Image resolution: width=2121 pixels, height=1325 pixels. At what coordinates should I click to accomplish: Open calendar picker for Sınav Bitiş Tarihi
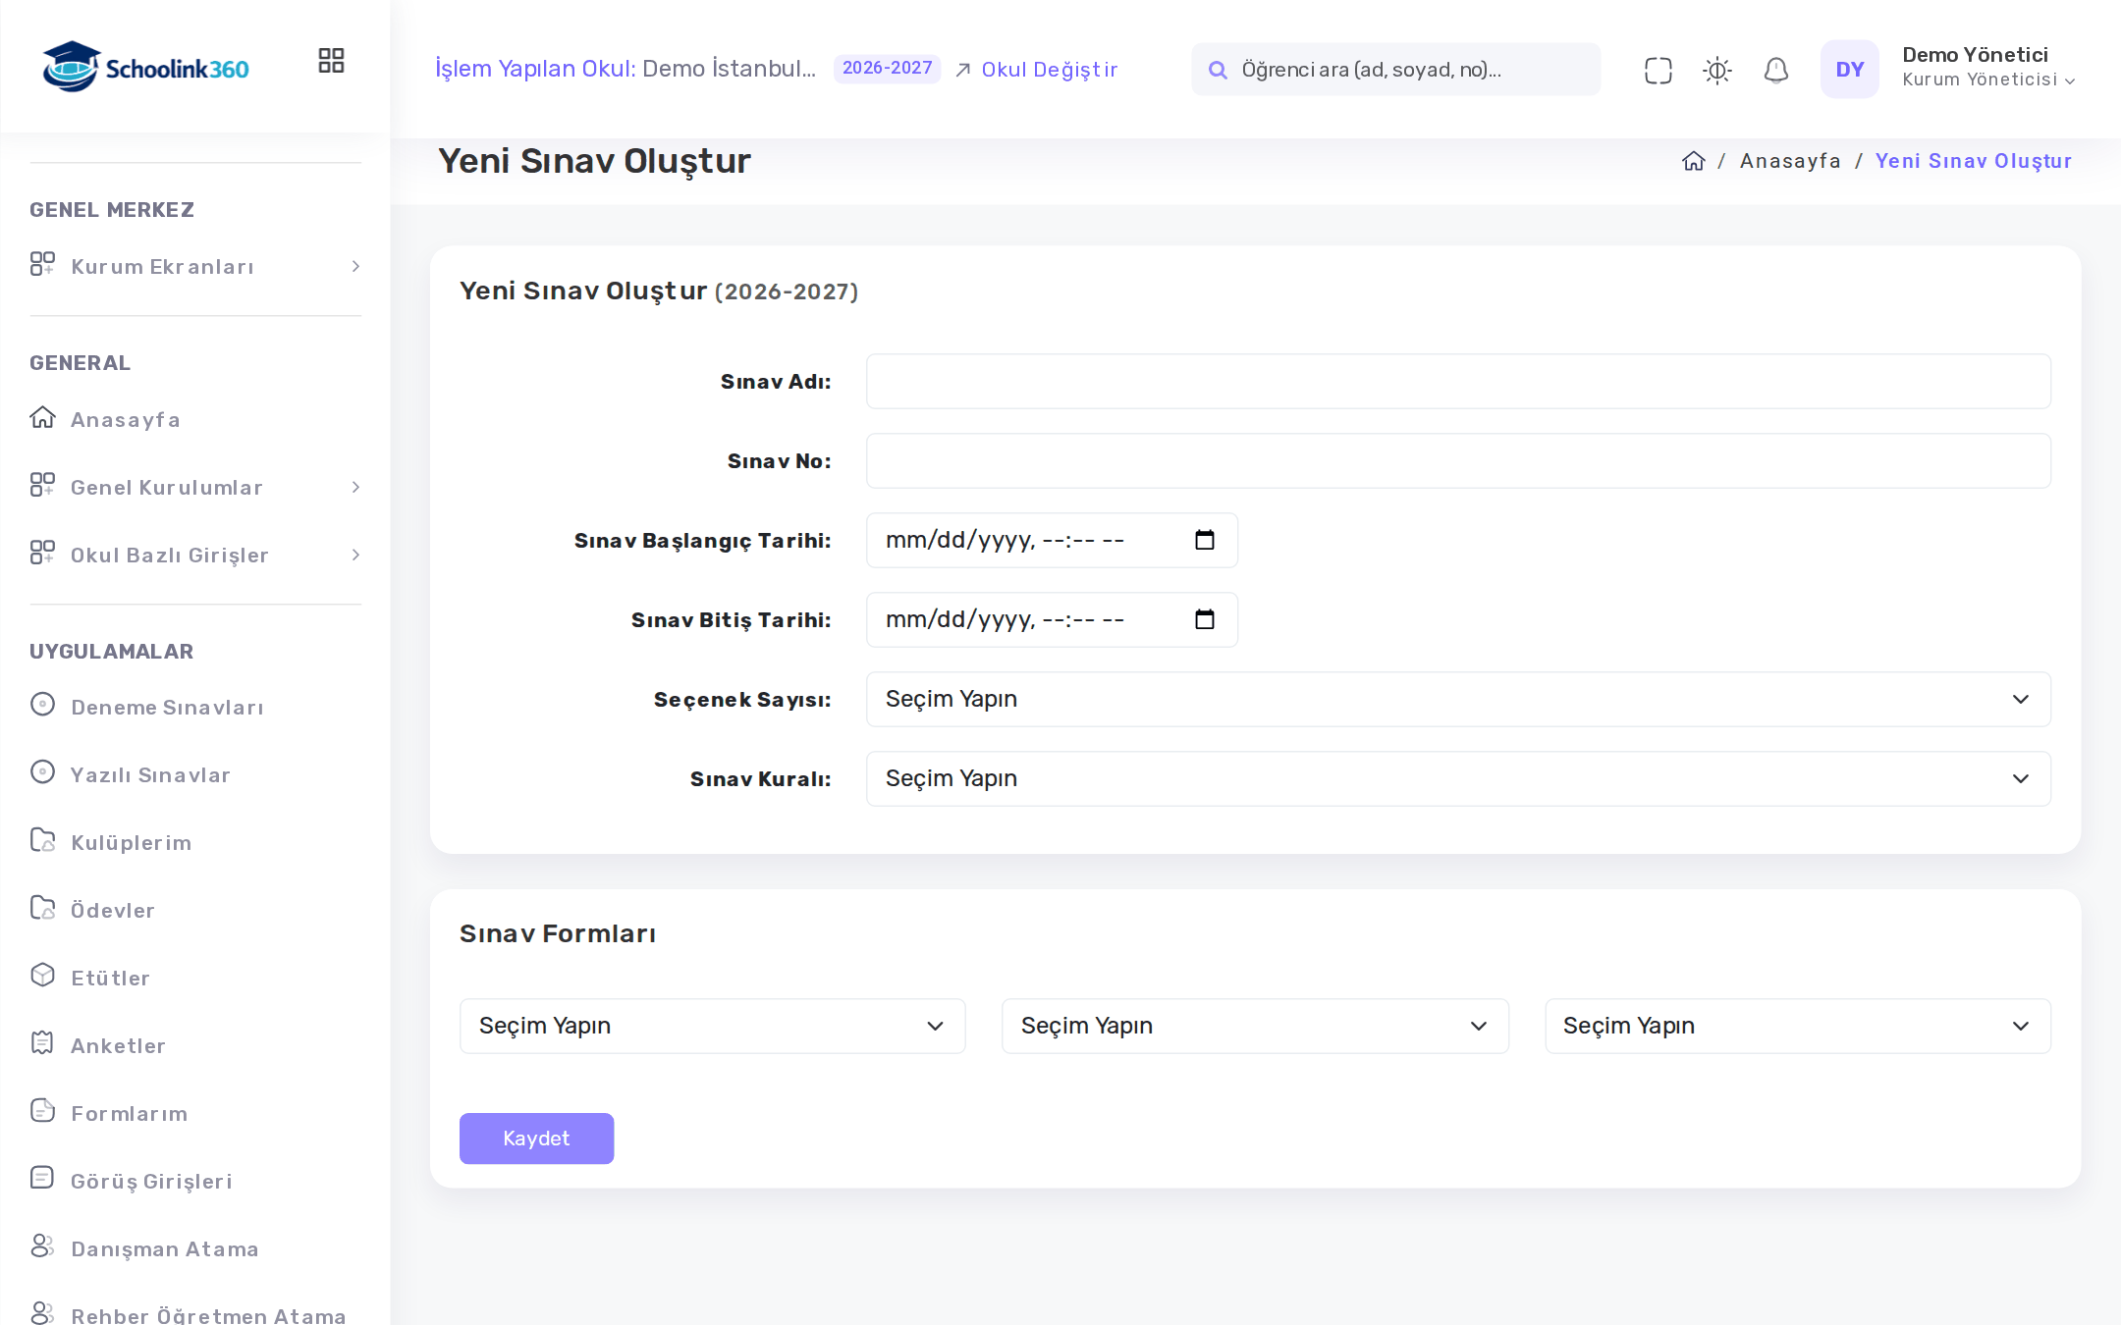(x=1204, y=619)
